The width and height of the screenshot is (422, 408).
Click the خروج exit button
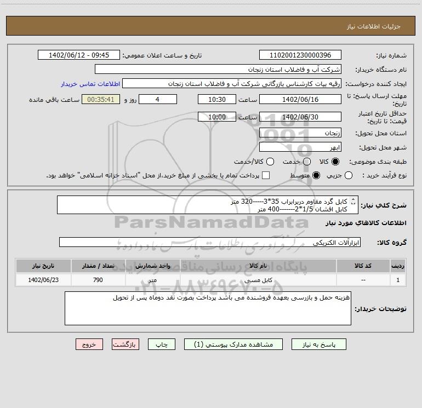[x=89, y=344]
